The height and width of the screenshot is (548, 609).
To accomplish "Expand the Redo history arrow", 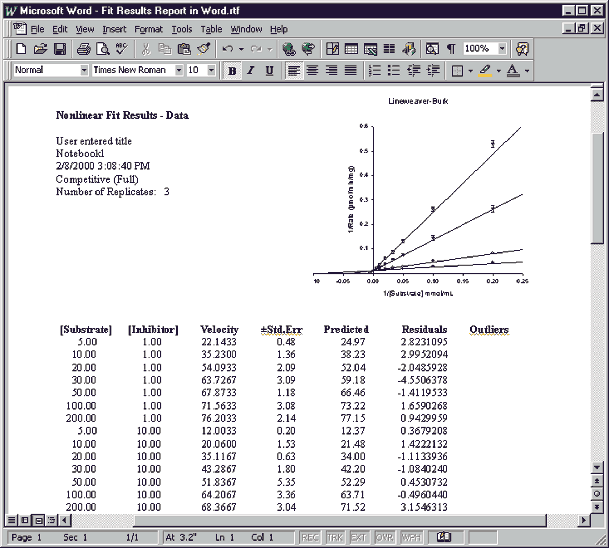I will (x=270, y=49).
